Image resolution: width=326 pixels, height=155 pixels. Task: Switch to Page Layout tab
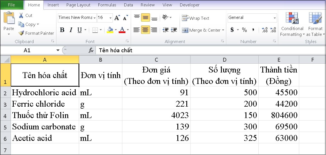point(78,5)
